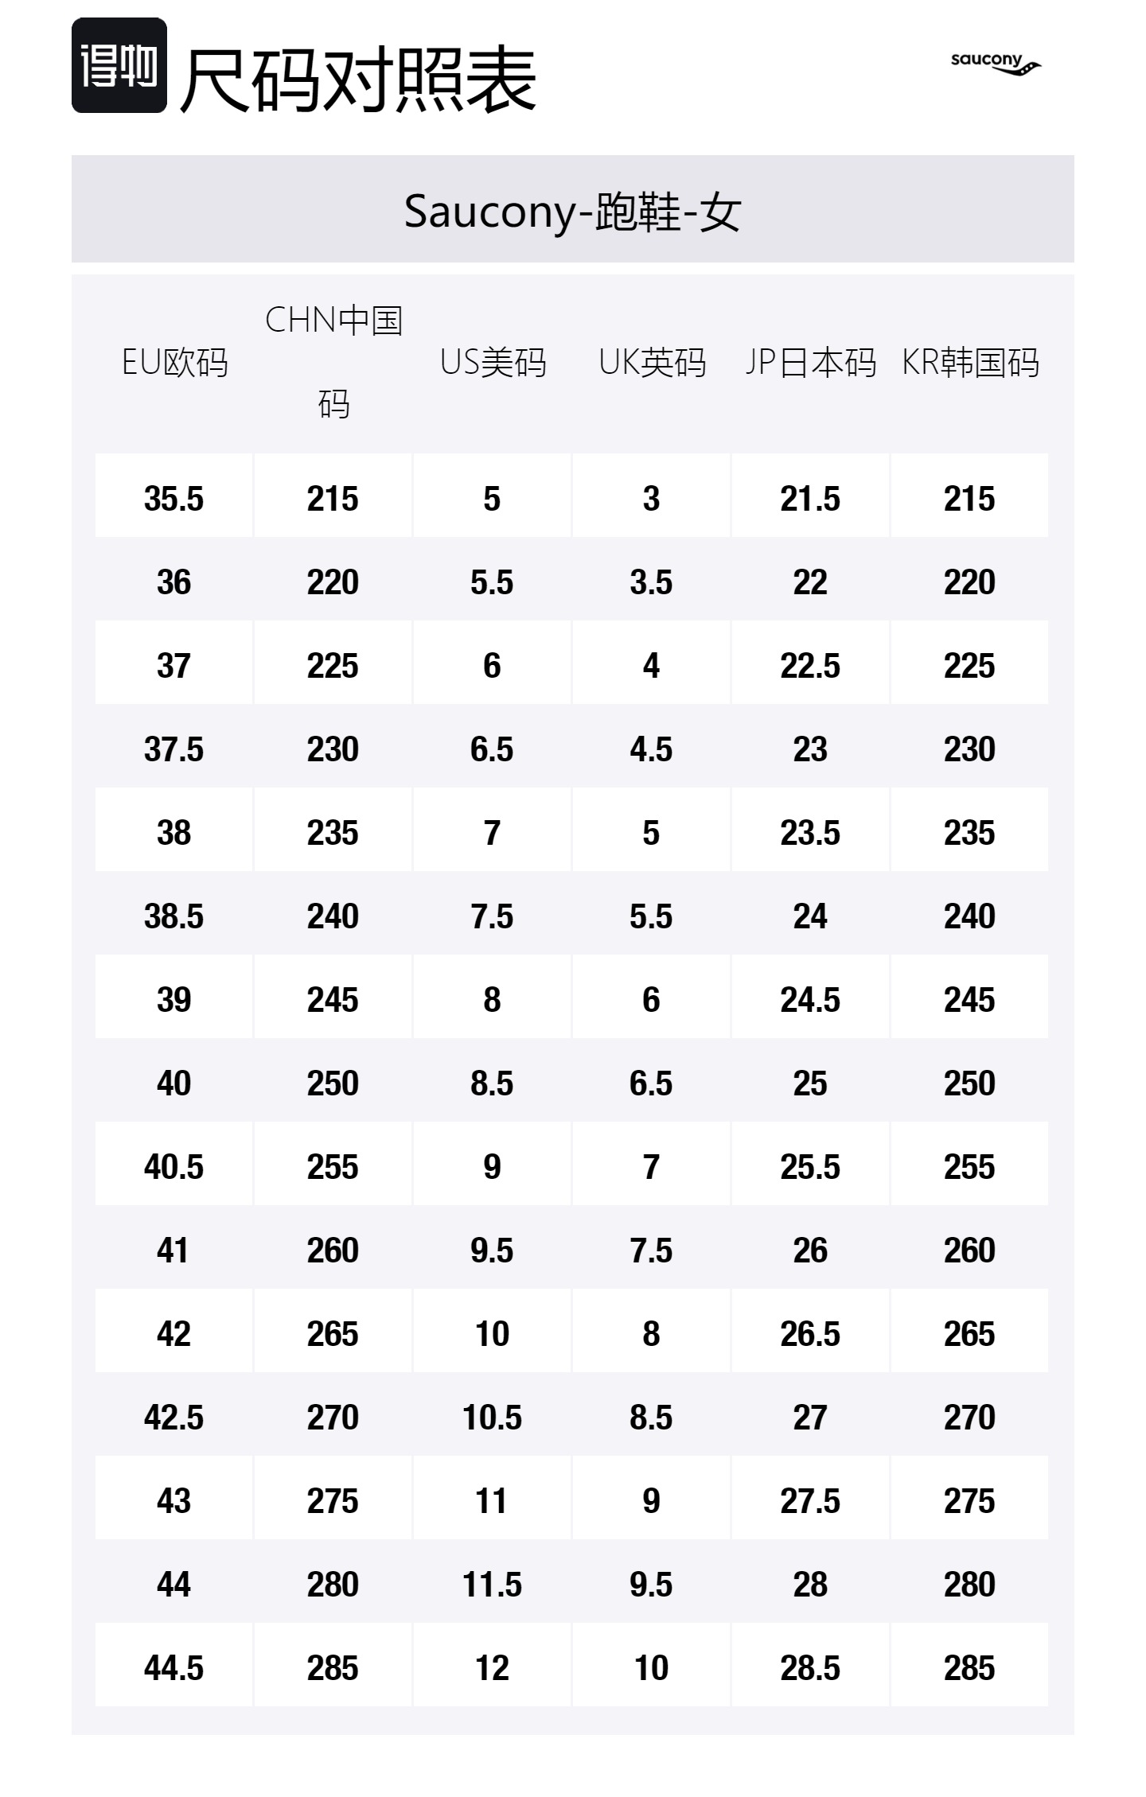Viewport: 1146px width, 1797px height.
Task: Select the EU size 35.5 cell
Action: pos(174,499)
